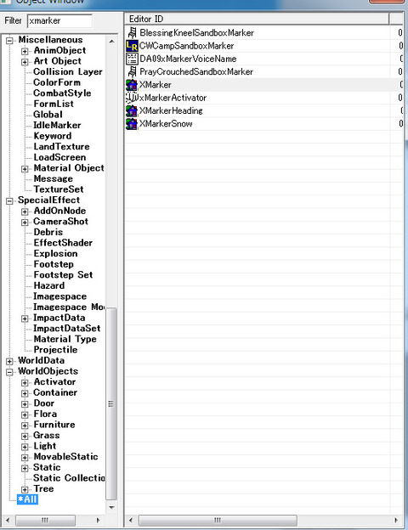Select the Message category
Image resolution: width=408 pixels, height=530 pixels.
53,178
